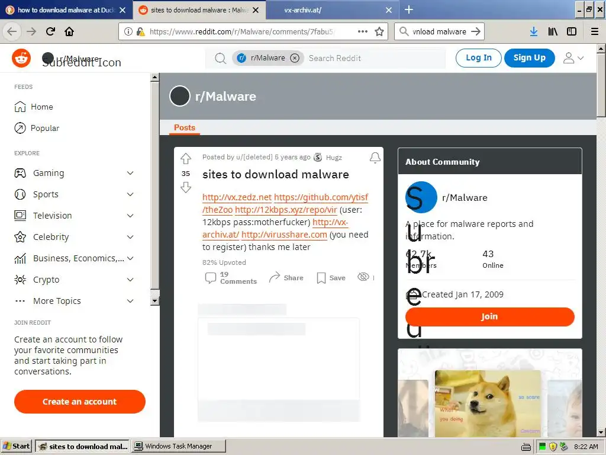
Task: Toggle the sidebar view icon
Action: click(x=572, y=31)
